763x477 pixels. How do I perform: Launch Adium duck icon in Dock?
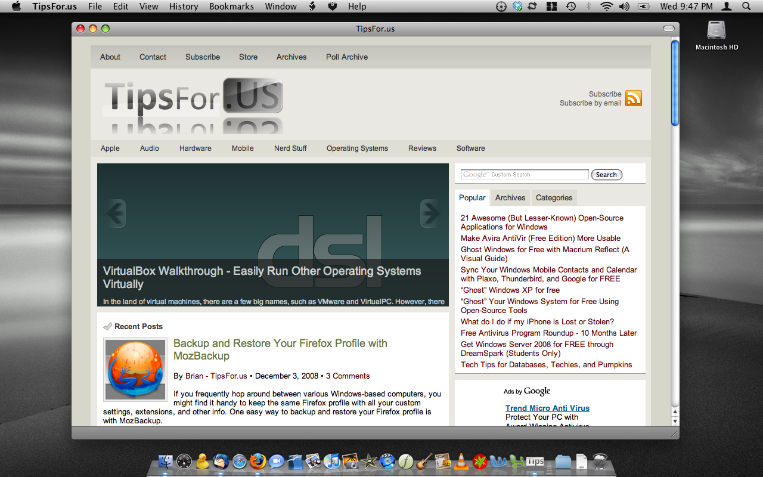tap(203, 461)
